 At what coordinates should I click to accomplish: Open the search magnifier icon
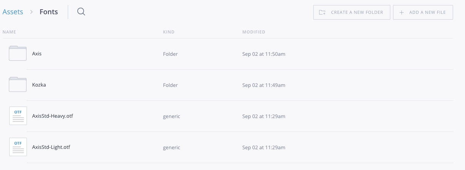coord(81,12)
